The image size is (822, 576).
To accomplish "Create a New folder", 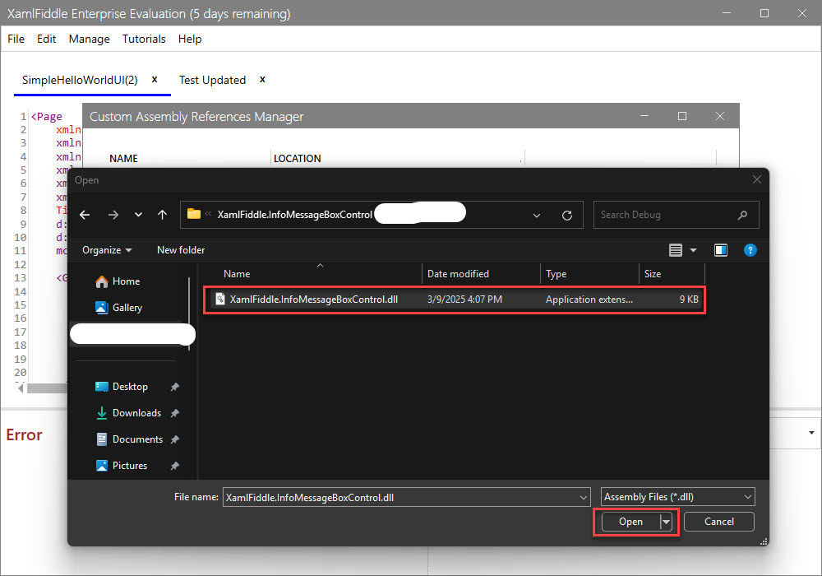I will coord(181,250).
